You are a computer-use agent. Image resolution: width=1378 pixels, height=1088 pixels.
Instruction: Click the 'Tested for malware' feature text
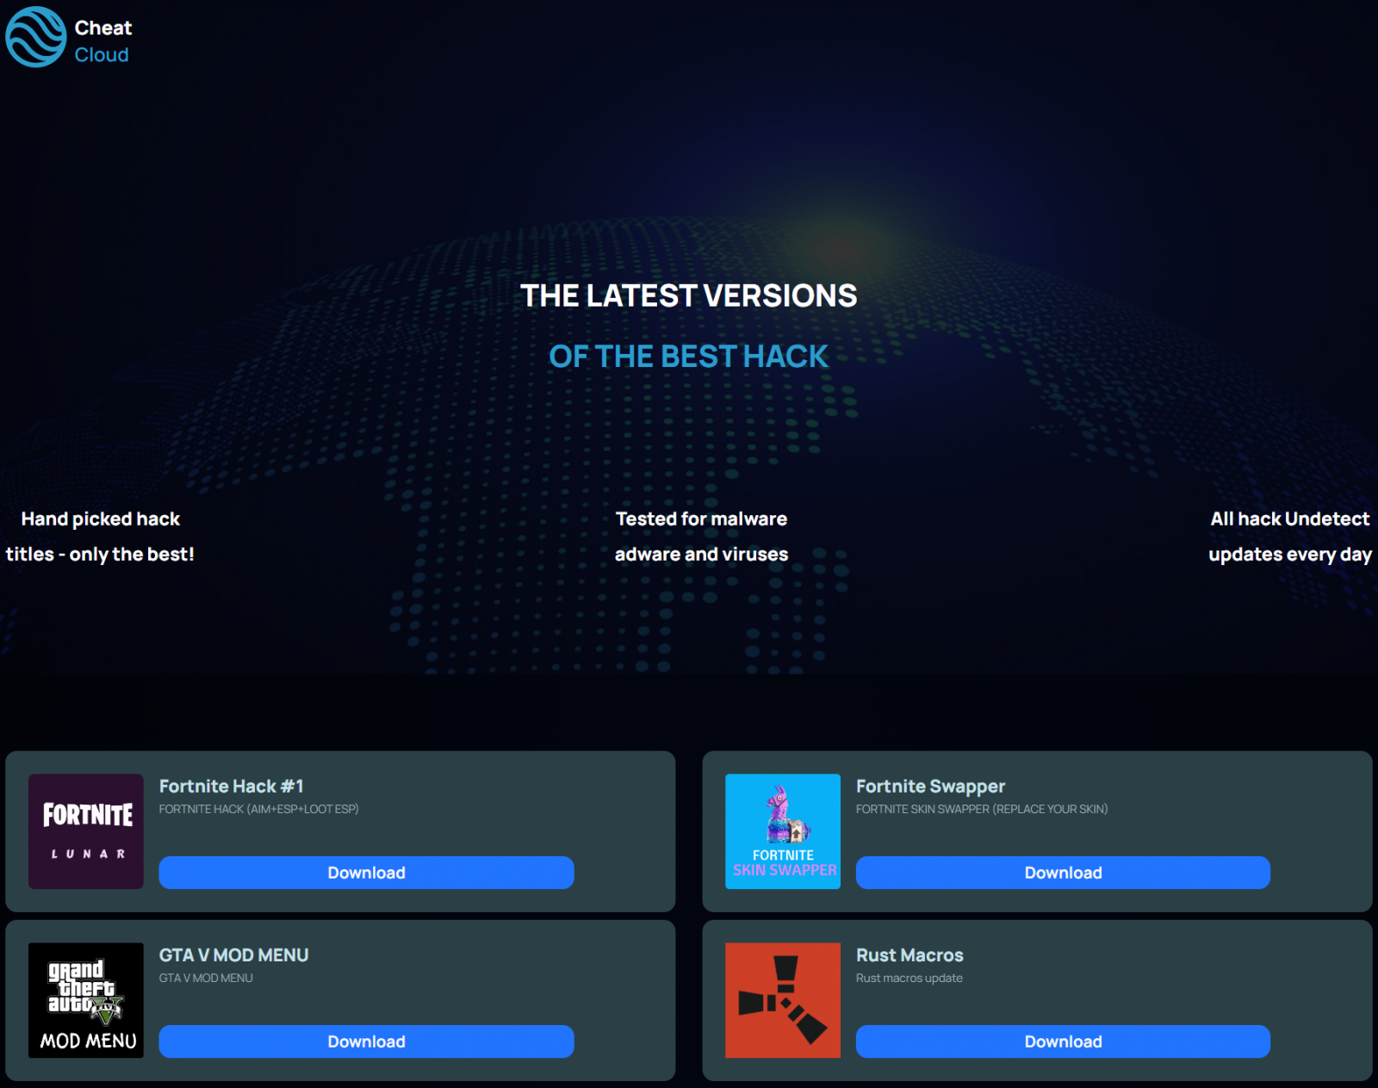701,519
